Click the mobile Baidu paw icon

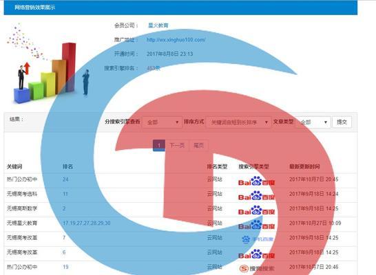(x=246, y=239)
